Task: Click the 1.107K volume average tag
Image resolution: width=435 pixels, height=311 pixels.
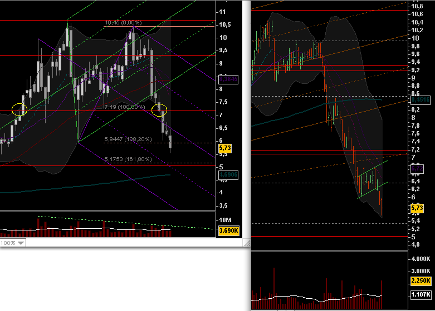Action: click(421, 294)
